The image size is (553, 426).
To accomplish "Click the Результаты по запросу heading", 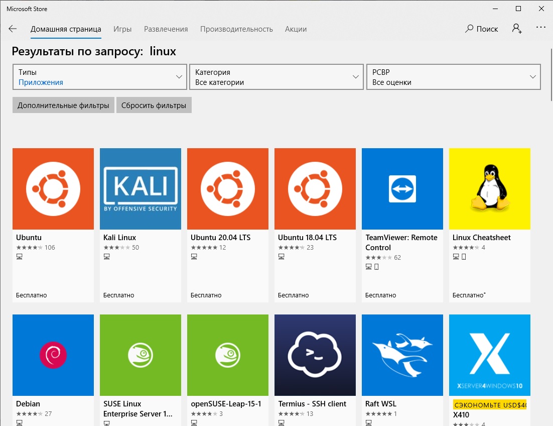I will click(94, 51).
